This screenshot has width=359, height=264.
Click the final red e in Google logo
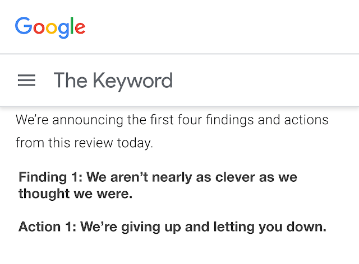point(80,29)
